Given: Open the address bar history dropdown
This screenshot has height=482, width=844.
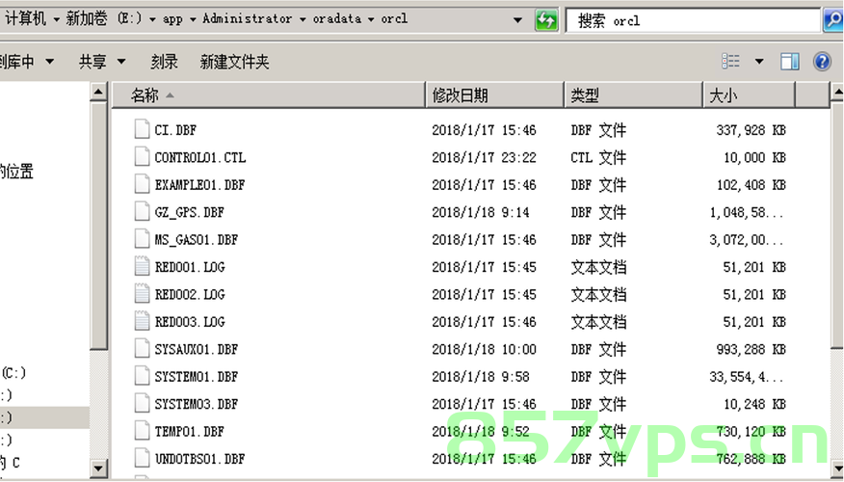Looking at the screenshot, I should tap(517, 20).
